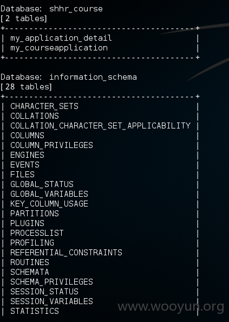Click the EVENTS table name
The width and height of the screenshot is (229, 322).
click(x=25, y=165)
